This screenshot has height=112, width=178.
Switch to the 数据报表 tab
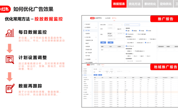[x=119, y=4]
